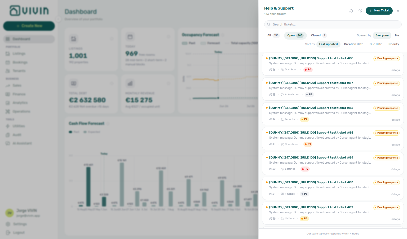Select the Open tickets tab
Viewport: 407px width, 239px height.
pyautogui.click(x=295, y=35)
